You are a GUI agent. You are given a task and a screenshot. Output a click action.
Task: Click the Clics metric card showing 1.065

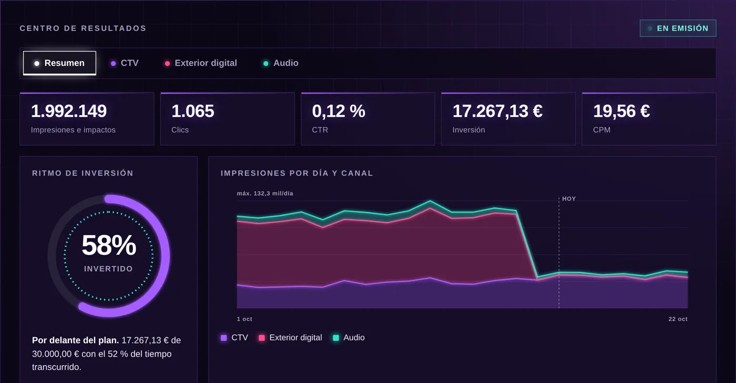tap(228, 119)
